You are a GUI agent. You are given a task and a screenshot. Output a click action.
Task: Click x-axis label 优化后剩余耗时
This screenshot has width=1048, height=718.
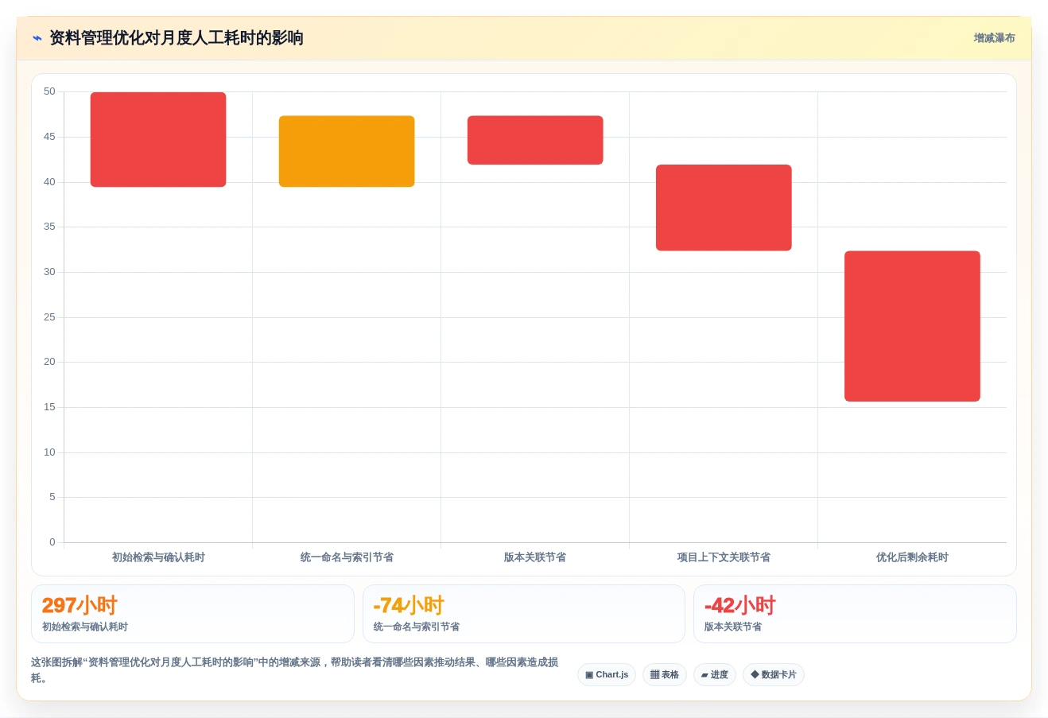912,557
